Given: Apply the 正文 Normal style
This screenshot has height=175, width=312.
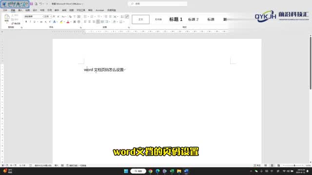Looking at the screenshot, I should pos(141,19).
